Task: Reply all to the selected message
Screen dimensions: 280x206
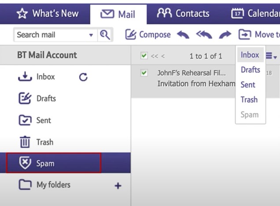Action: click(204, 35)
